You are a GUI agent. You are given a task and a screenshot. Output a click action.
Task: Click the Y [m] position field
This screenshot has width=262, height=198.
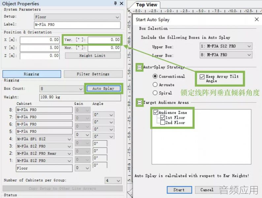40,48
